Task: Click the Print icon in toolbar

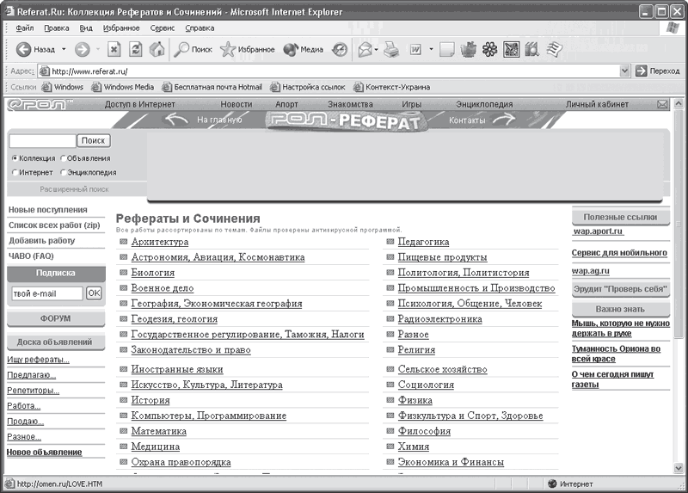Action: point(391,49)
